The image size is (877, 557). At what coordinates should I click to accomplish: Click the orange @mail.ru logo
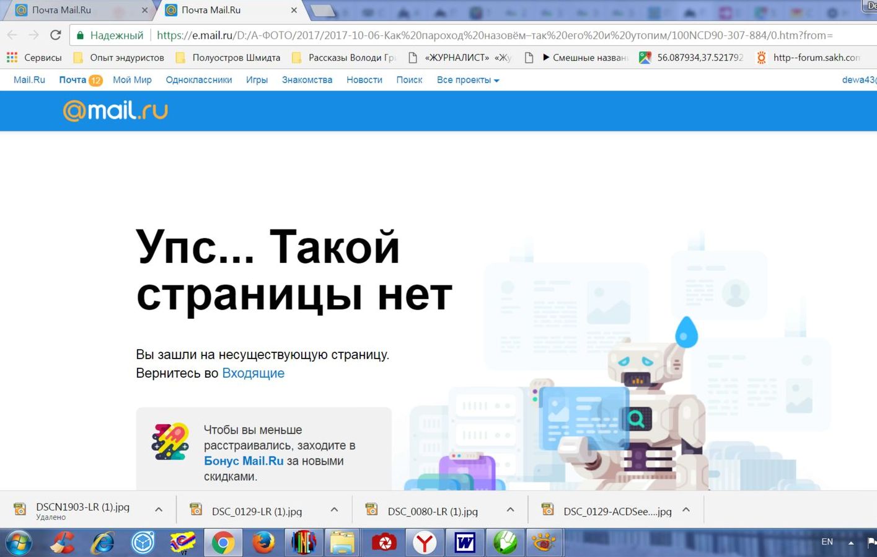click(115, 110)
